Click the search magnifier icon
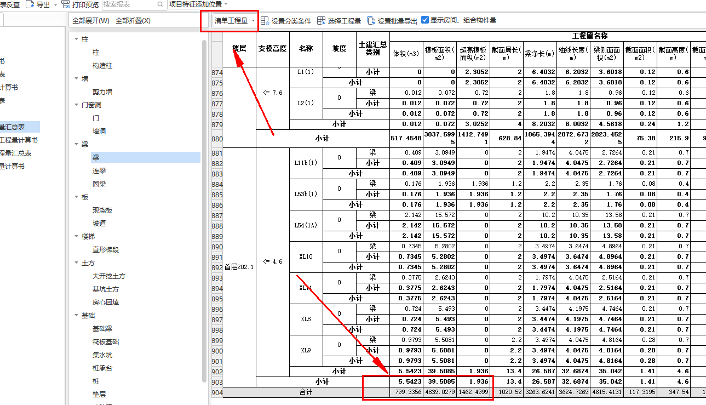 (x=161, y=4)
